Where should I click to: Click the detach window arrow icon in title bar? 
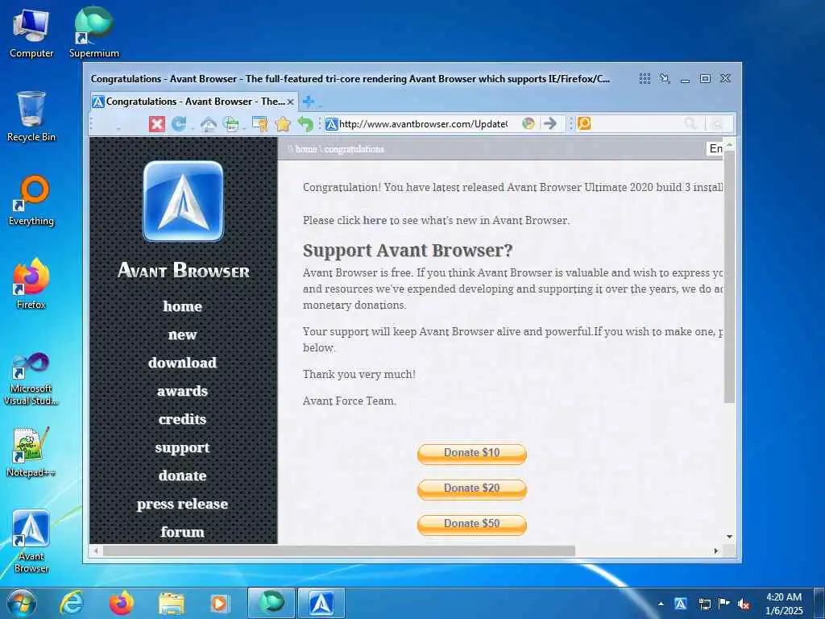tap(665, 78)
